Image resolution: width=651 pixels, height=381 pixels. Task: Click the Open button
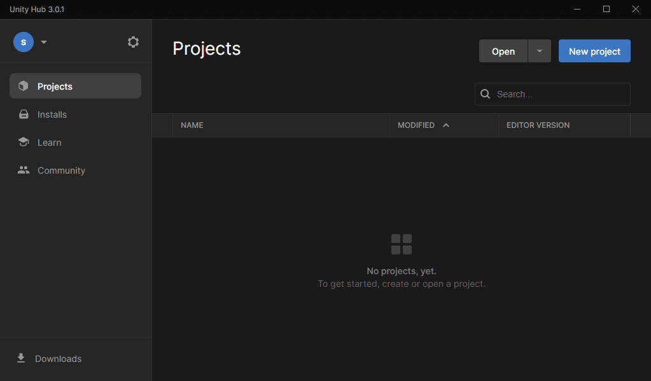pyautogui.click(x=503, y=51)
